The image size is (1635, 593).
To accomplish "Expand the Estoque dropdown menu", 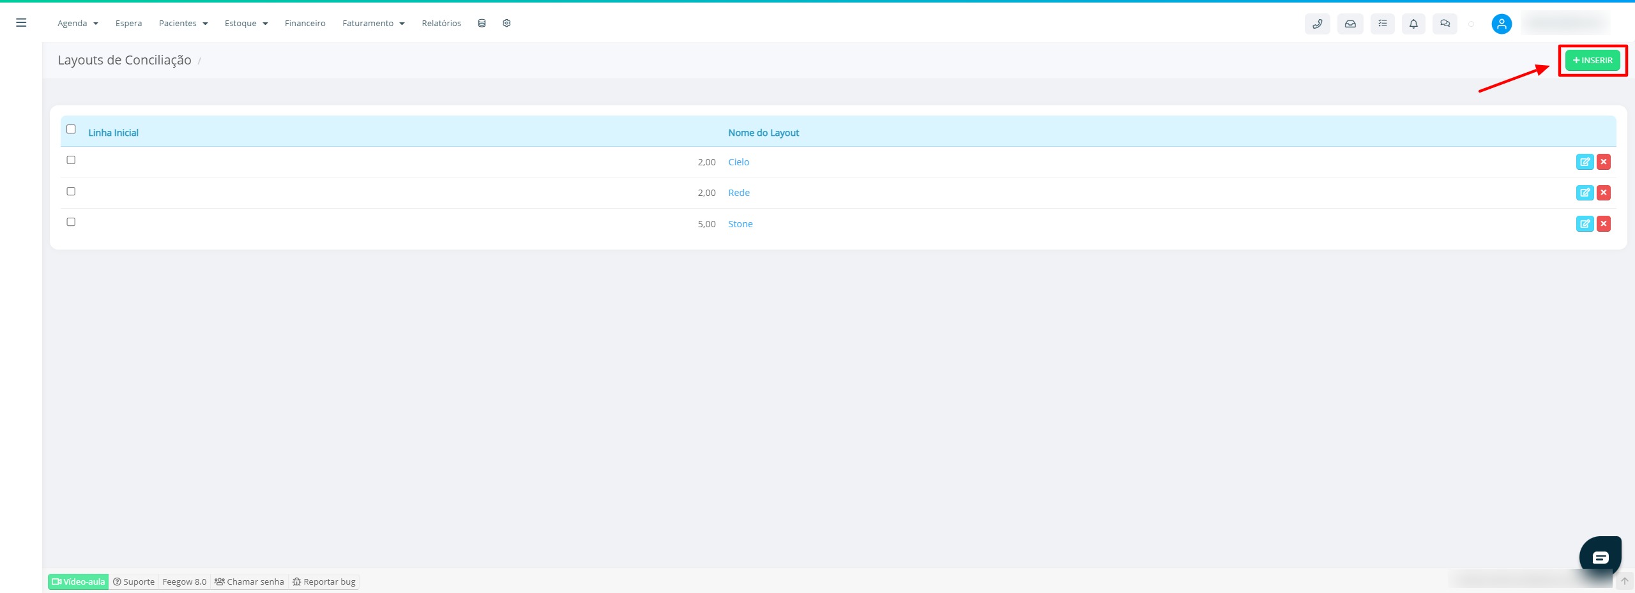I will [x=246, y=24].
